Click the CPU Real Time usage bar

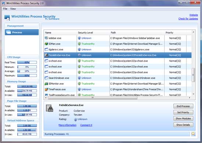click(27, 62)
